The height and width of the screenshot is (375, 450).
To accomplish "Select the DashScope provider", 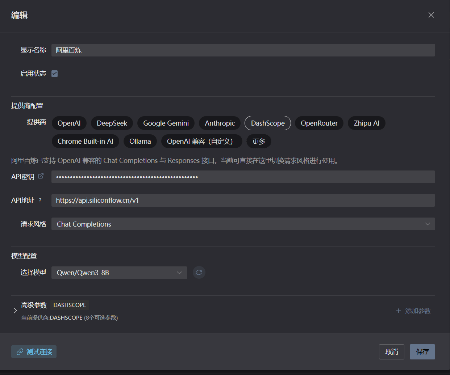I will point(268,123).
